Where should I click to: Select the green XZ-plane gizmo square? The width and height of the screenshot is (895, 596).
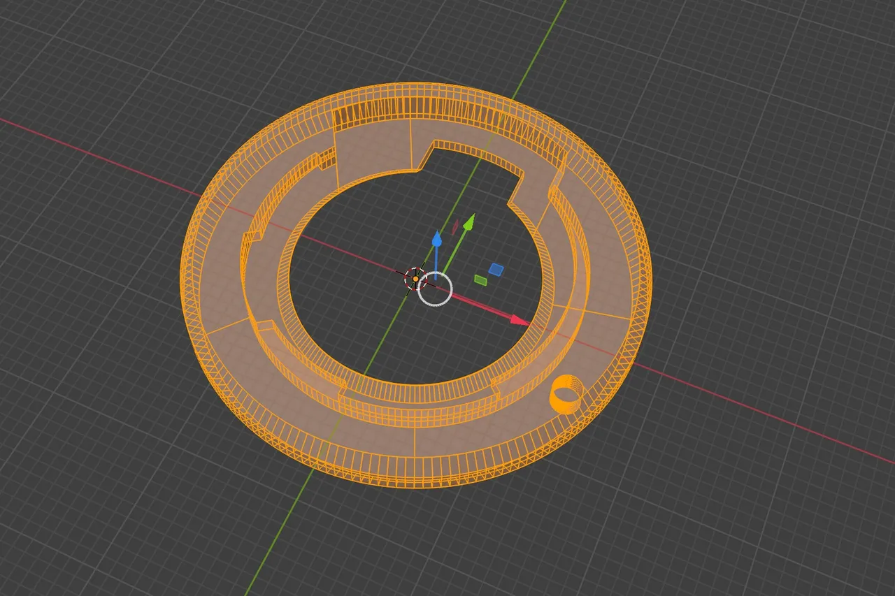point(480,279)
